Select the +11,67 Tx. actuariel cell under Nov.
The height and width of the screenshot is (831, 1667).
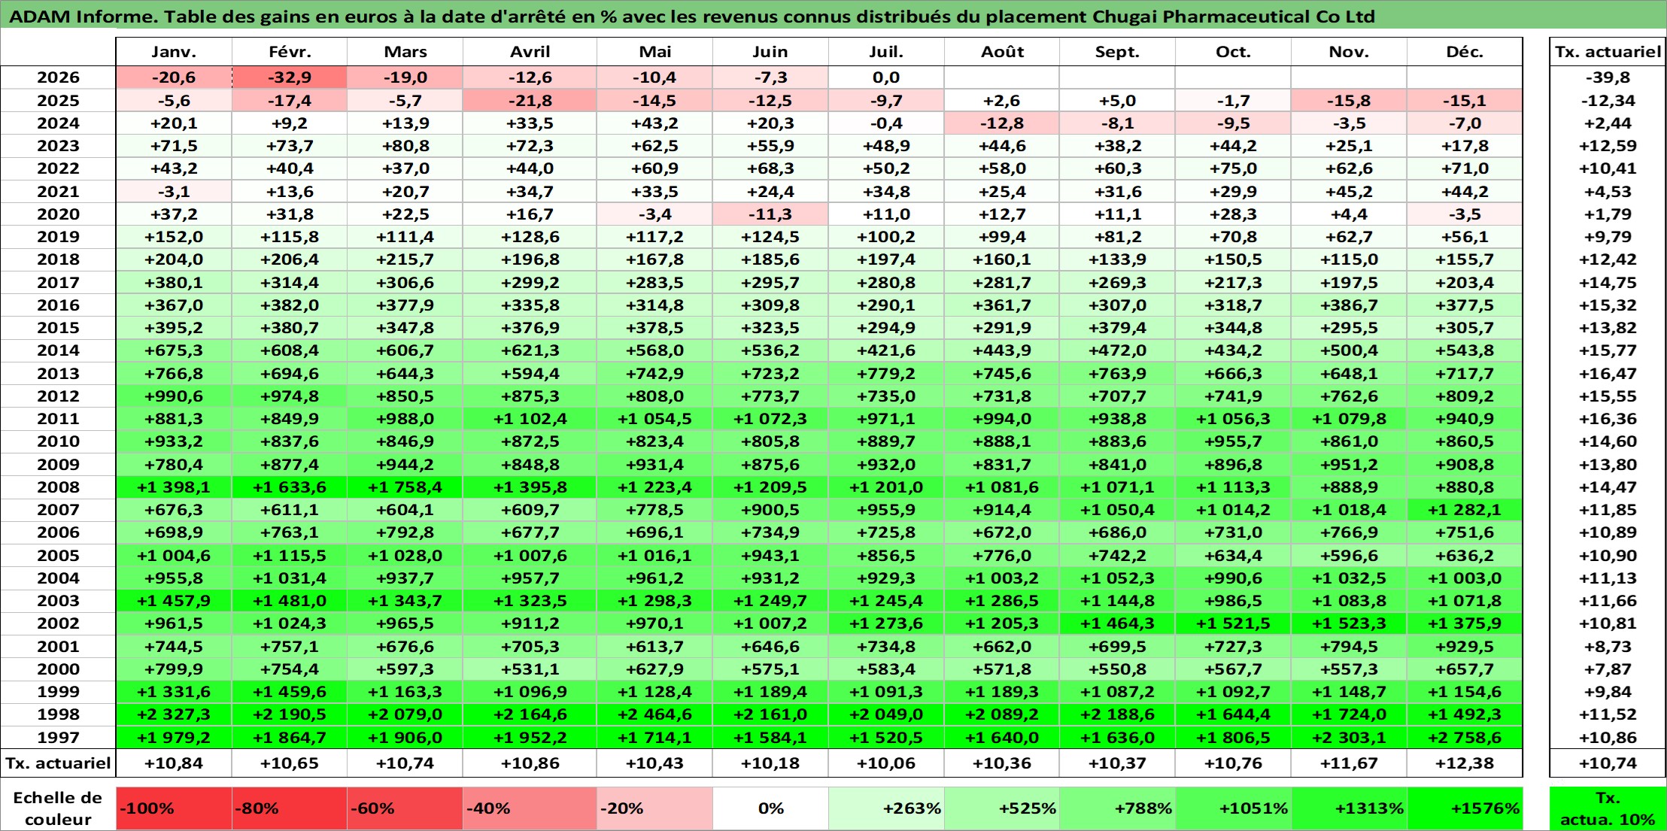coord(1349,763)
